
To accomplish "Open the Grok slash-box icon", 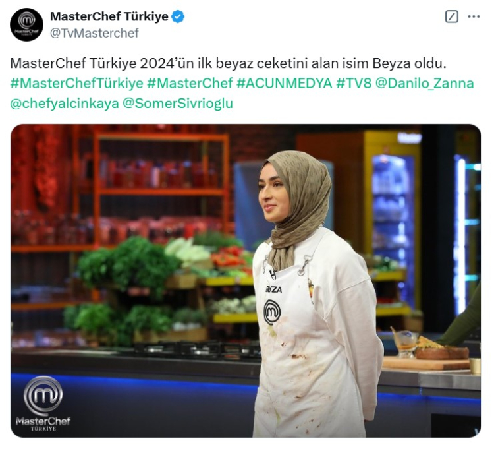I will [451, 16].
